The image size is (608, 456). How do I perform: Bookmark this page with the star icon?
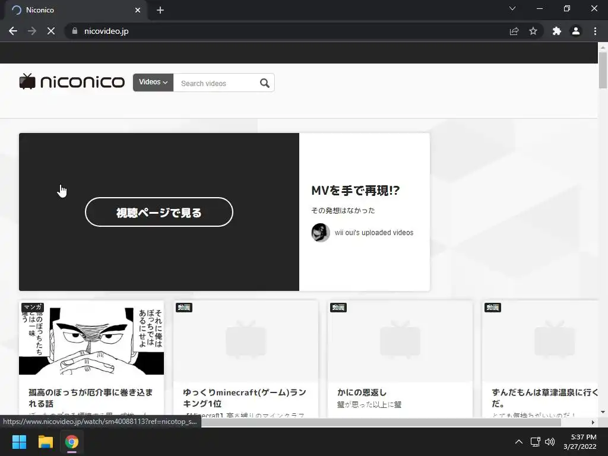point(533,31)
